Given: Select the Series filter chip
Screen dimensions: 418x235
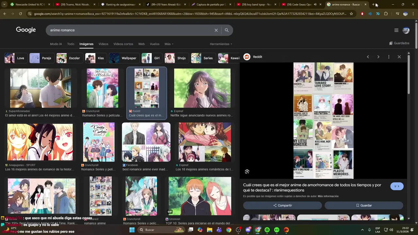Looking at the screenshot, I should coord(203,58).
